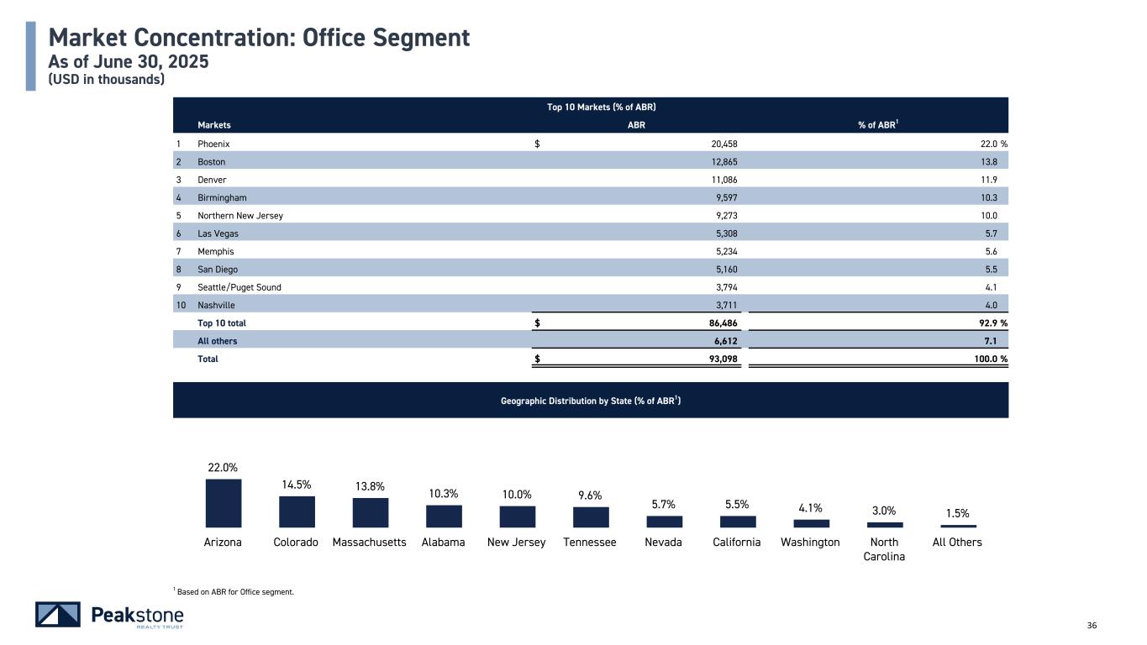Click the Peakstone Realty Trust logo icon
The width and height of the screenshot is (1147, 645).
point(57,615)
